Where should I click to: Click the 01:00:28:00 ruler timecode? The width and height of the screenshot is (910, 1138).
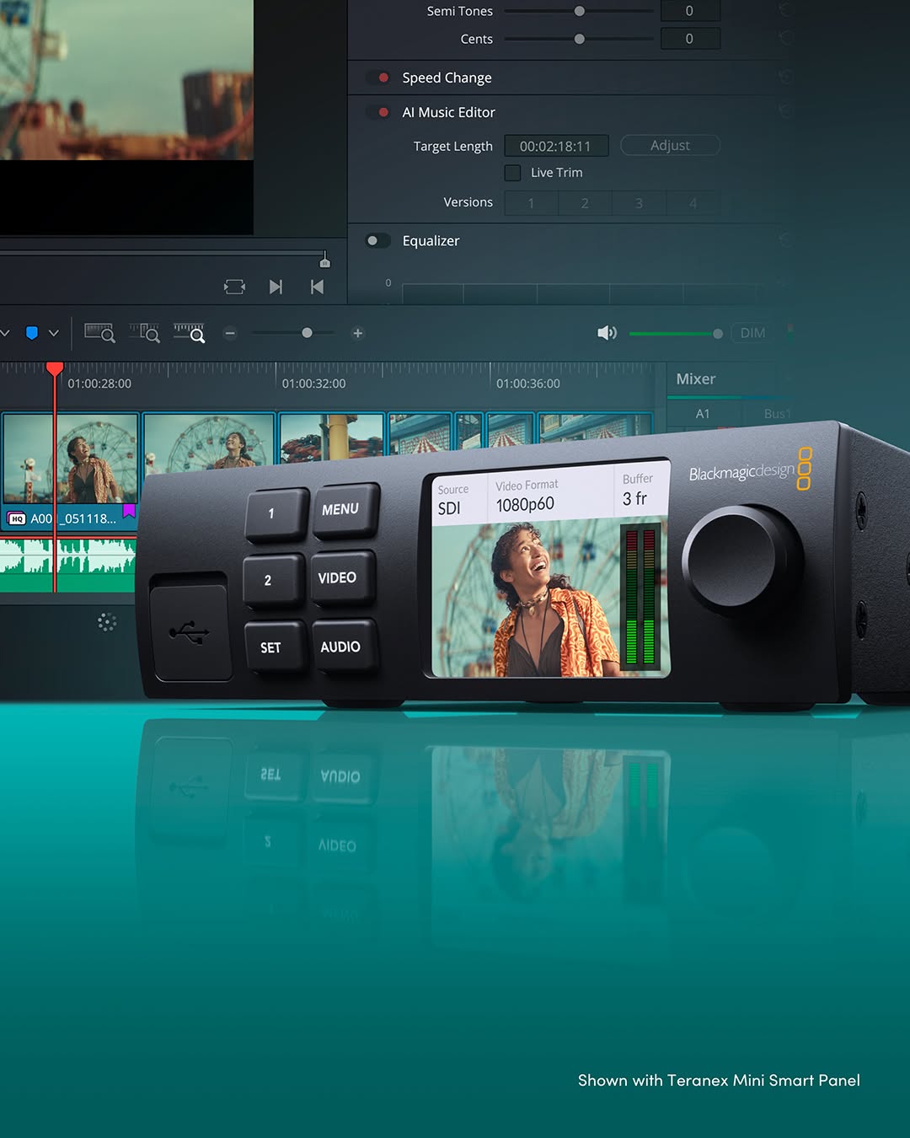(99, 384)
